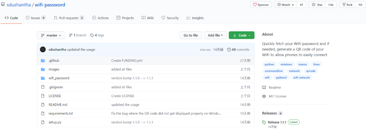View the 47 watchers count
This screenshot has height=129, width=366.
pyautogui.click(x=301, y=5)
